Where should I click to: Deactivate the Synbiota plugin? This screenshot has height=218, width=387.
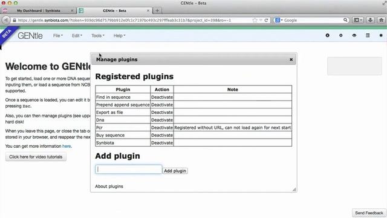coord(162,143)
